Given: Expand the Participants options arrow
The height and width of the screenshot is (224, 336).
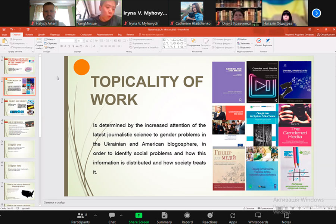Looking at the screenshot, I should coord(95,215).
